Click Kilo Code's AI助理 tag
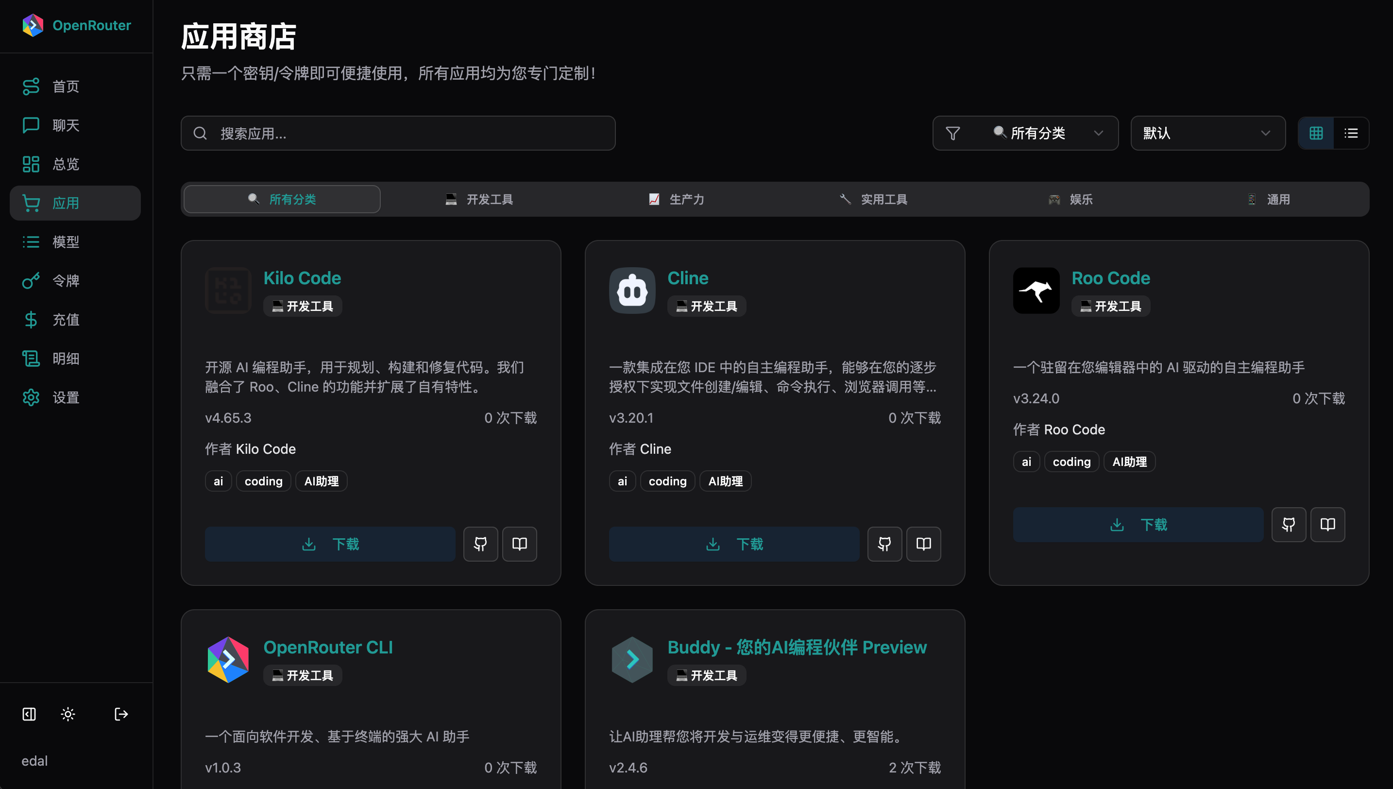 click(321, 481)
